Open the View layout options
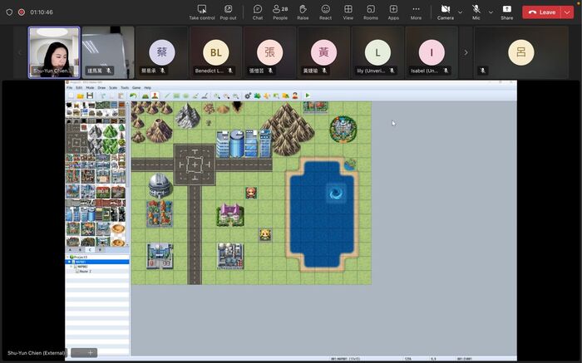The image size is (582, 363). pyautogui.click(x=348, y=12)
